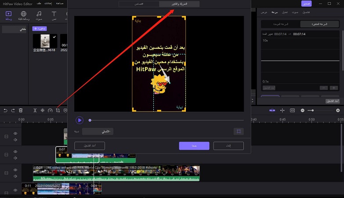Delete selected clip with trash icon
This screenshot has width=344, height=198.
pyautogui.click(x=21, y=110)
